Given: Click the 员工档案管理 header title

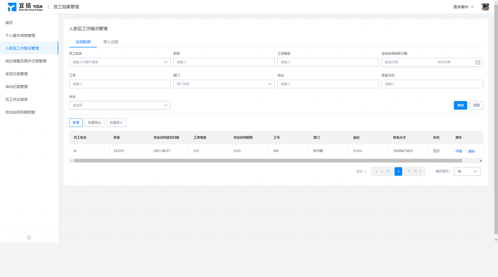Looking at the screenshot, I should coord(66,7).
